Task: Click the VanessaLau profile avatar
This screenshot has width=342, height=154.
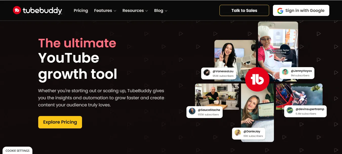Action: coord(207,72)
